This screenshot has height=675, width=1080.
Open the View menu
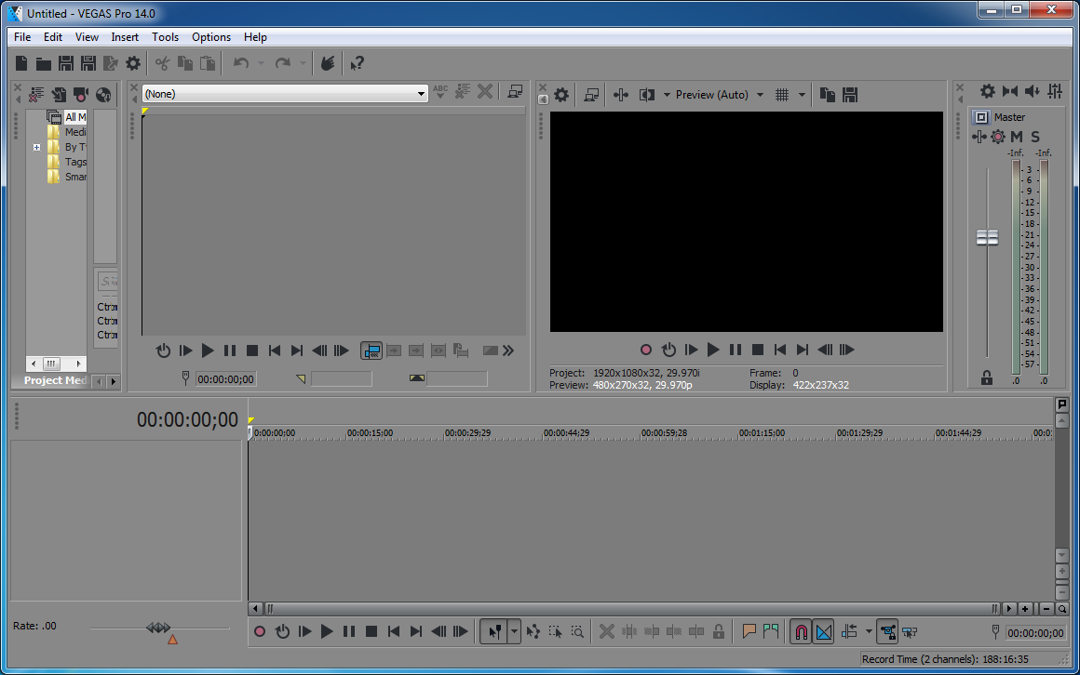(x=87, y=37)
